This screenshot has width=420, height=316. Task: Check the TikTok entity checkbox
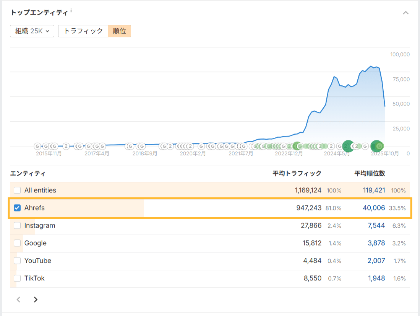tap(17, 279)
